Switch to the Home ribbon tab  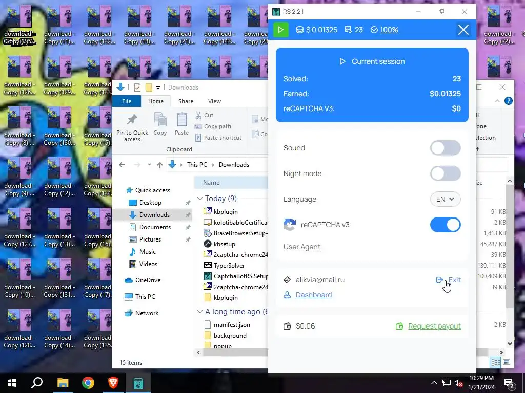click(x=156, y=101)
